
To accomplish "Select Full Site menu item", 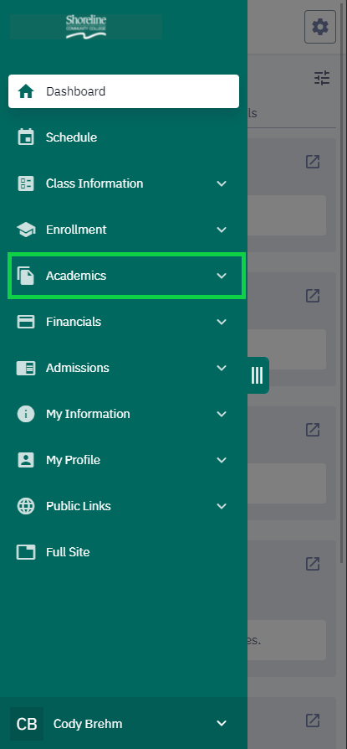I will pyautogui.click(x=124, y=552).
